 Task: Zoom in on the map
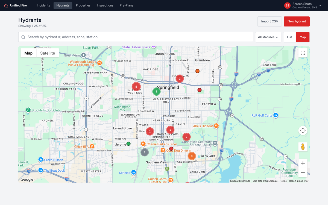pyautogui.click(x=303, y=163)
